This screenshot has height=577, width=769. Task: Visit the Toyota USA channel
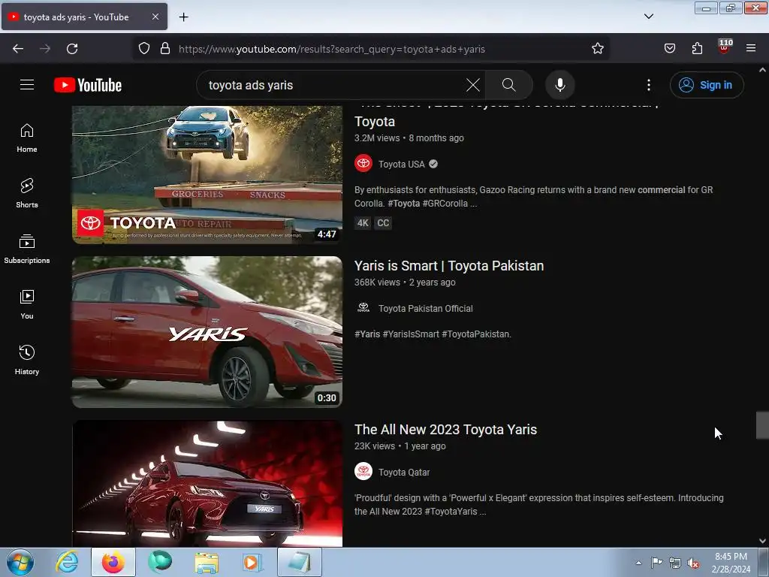click(x=401, y=165)
